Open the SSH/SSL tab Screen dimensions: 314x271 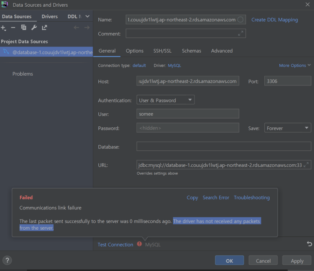(x=162, y=51)
